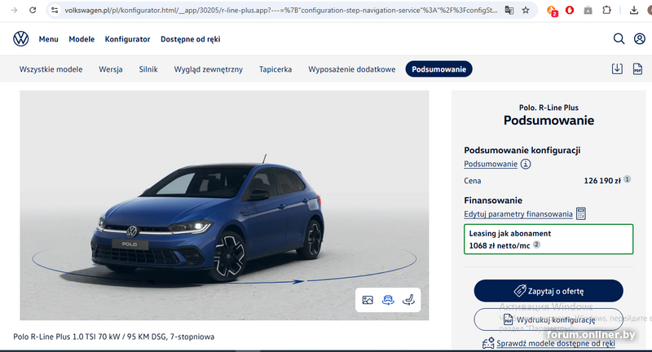This screenshot has width=652, height=352.
Task: Click Edytuj parametry finansowania link
Action: [518, 214]
